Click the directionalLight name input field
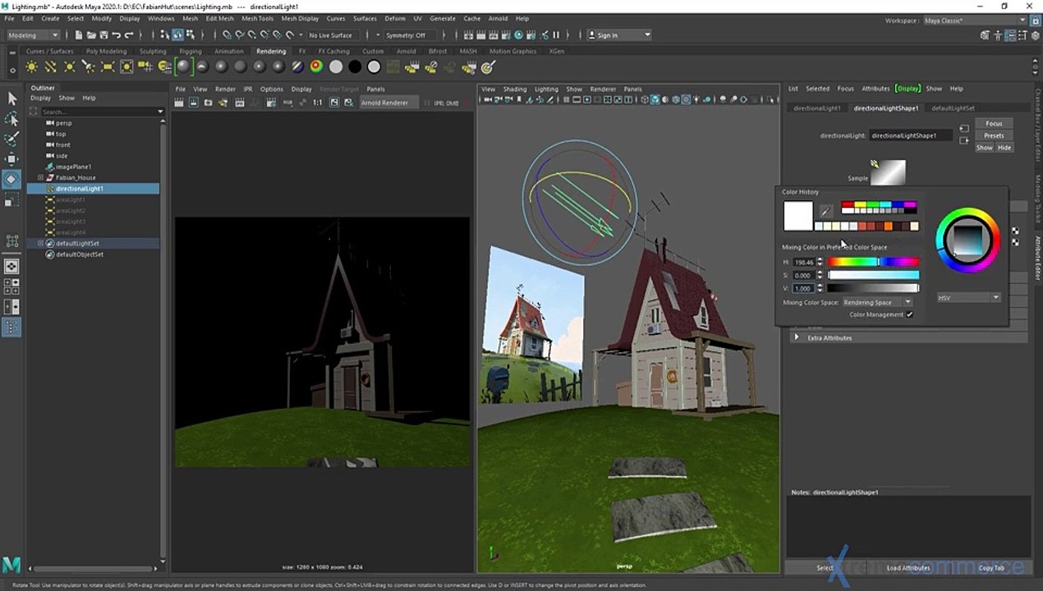Viewport: 1043px width, 591px height. click(910, 135)
